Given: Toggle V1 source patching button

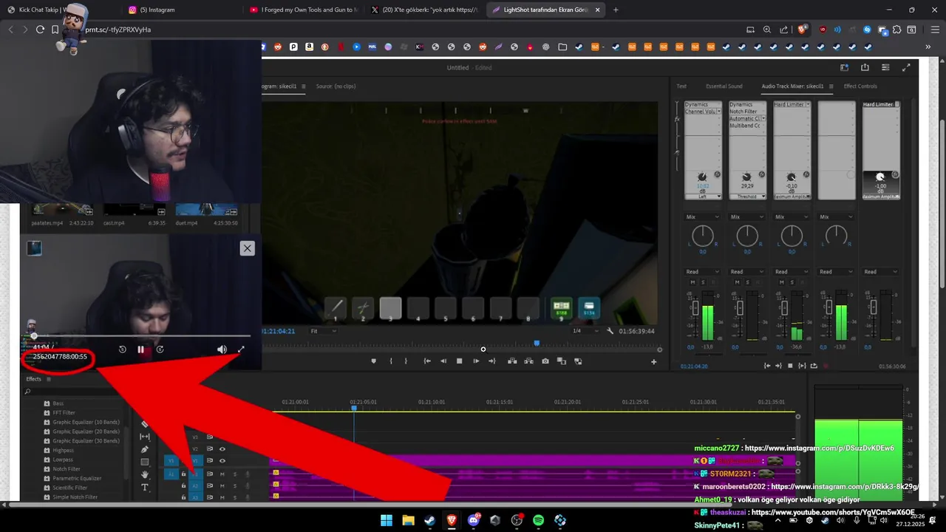Looking at the screenshot, I should 171,461.
